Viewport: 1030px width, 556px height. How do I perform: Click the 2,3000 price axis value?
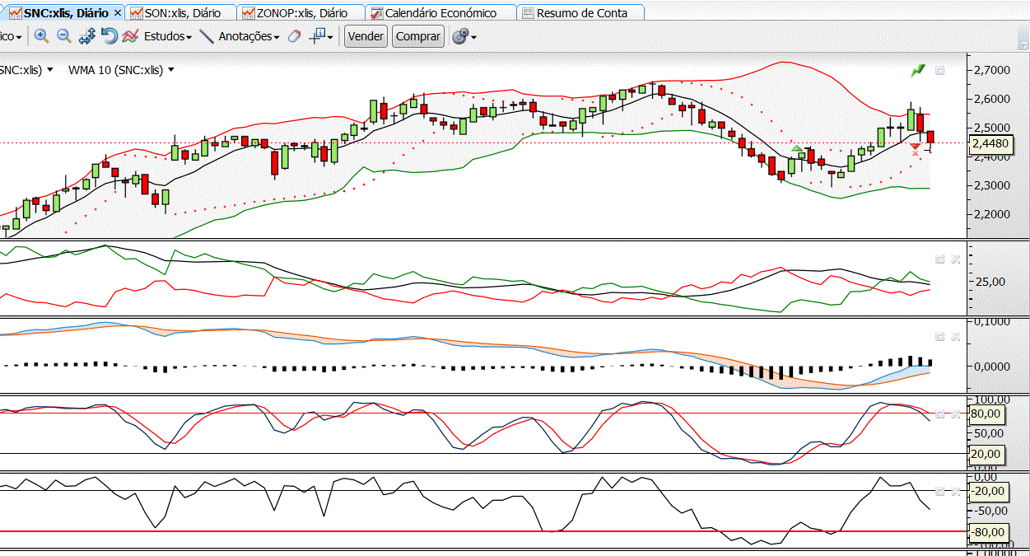coord(991,185)
